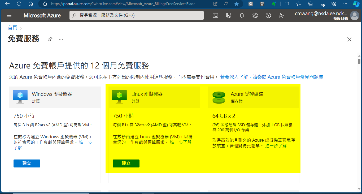362x194 pixels.
Task: Click the Microsoft Azure logo text
Action: [x=42, y=15]
